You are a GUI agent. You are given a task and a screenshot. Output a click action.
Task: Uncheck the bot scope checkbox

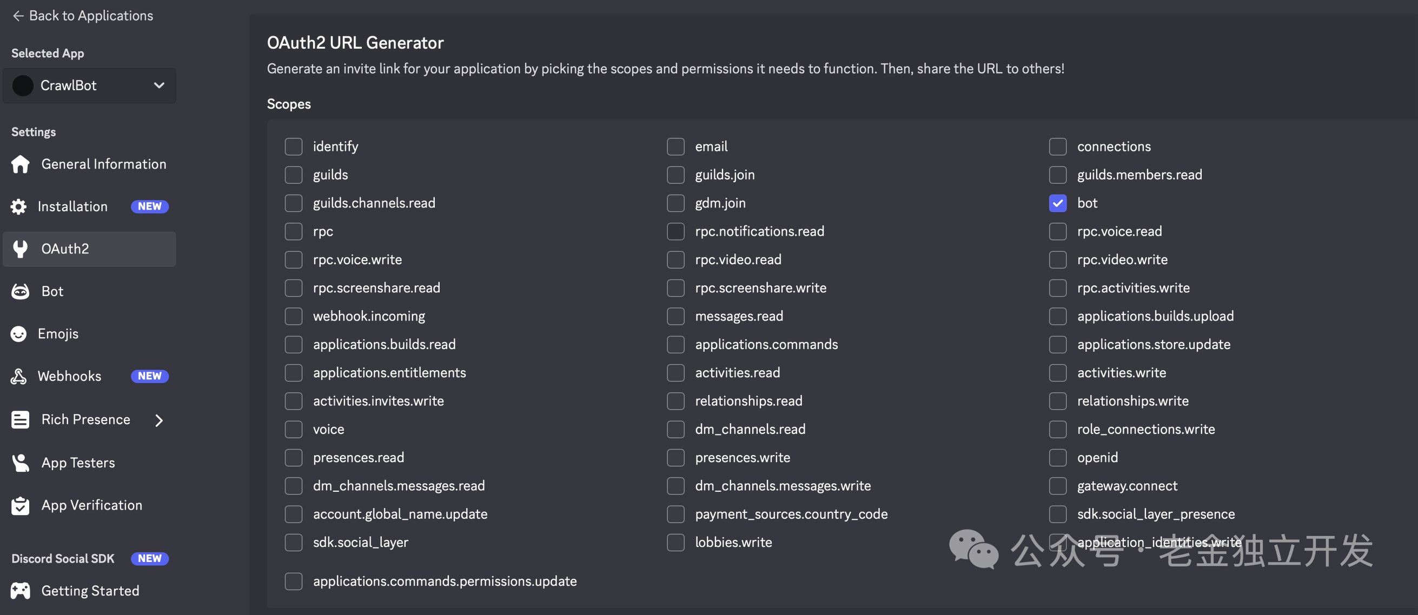[x=1057, y=203]
